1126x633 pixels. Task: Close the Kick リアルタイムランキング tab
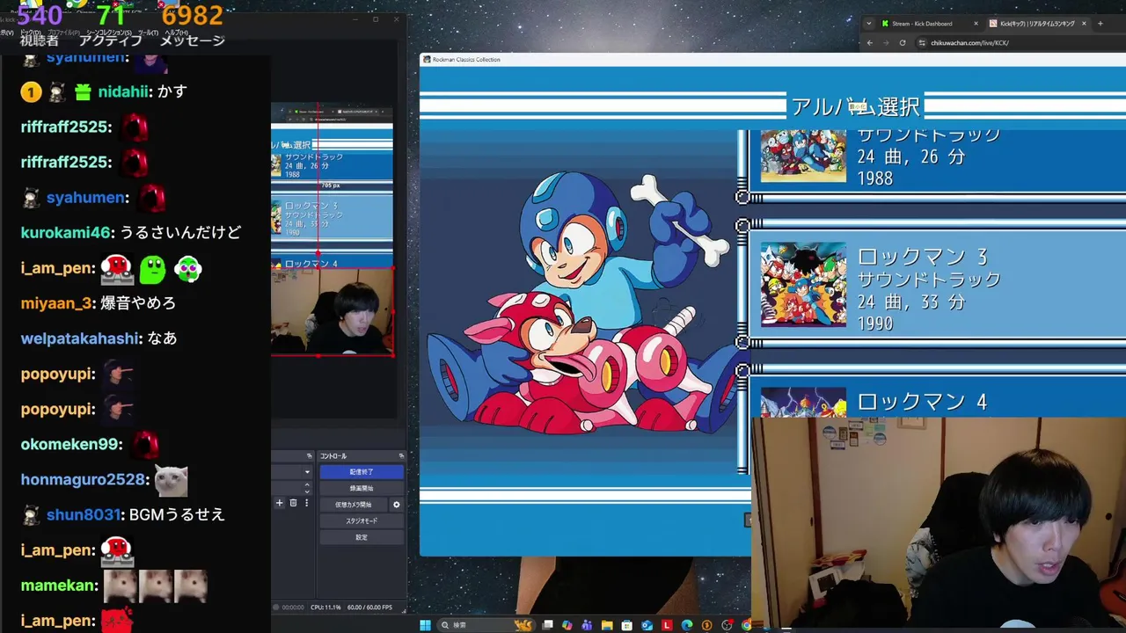1084,24
